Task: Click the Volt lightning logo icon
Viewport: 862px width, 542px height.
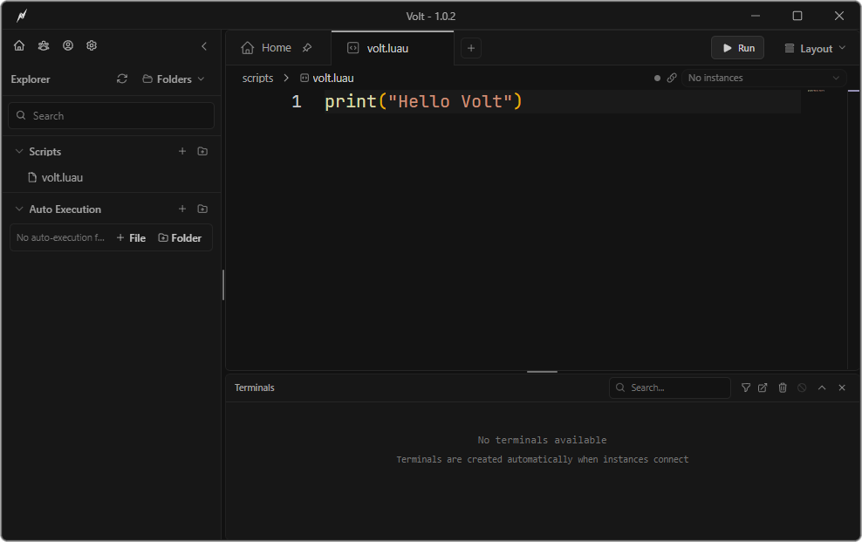Action: [22, 16]
